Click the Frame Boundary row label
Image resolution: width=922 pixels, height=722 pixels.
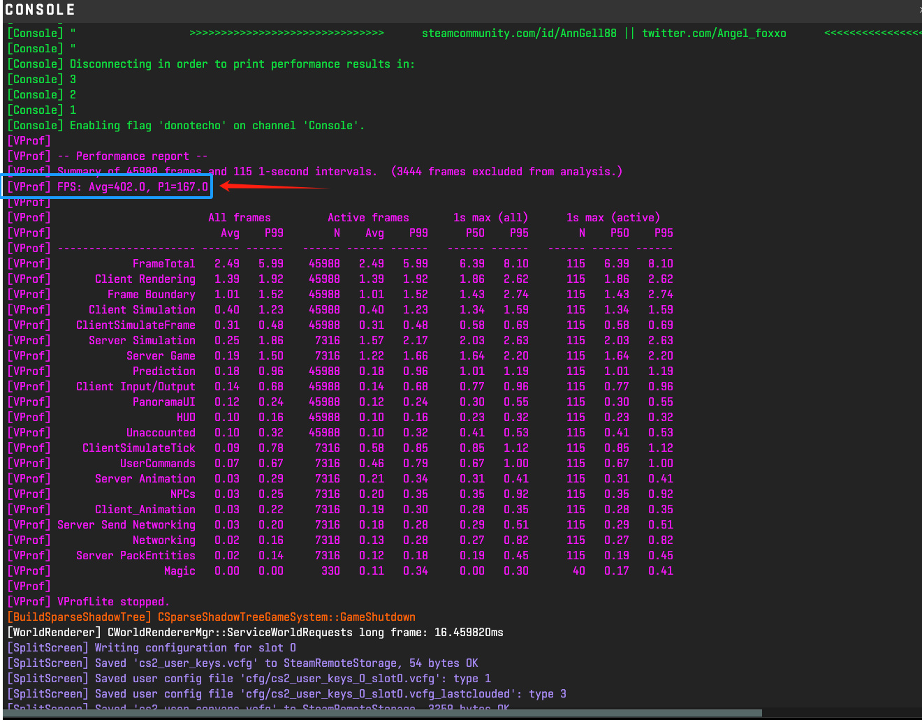coord(152,295)
